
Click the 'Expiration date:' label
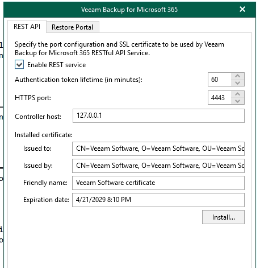click(46, 200)
